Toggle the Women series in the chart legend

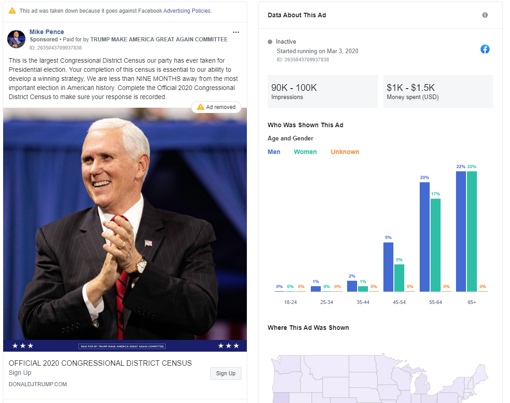[305, 152]
